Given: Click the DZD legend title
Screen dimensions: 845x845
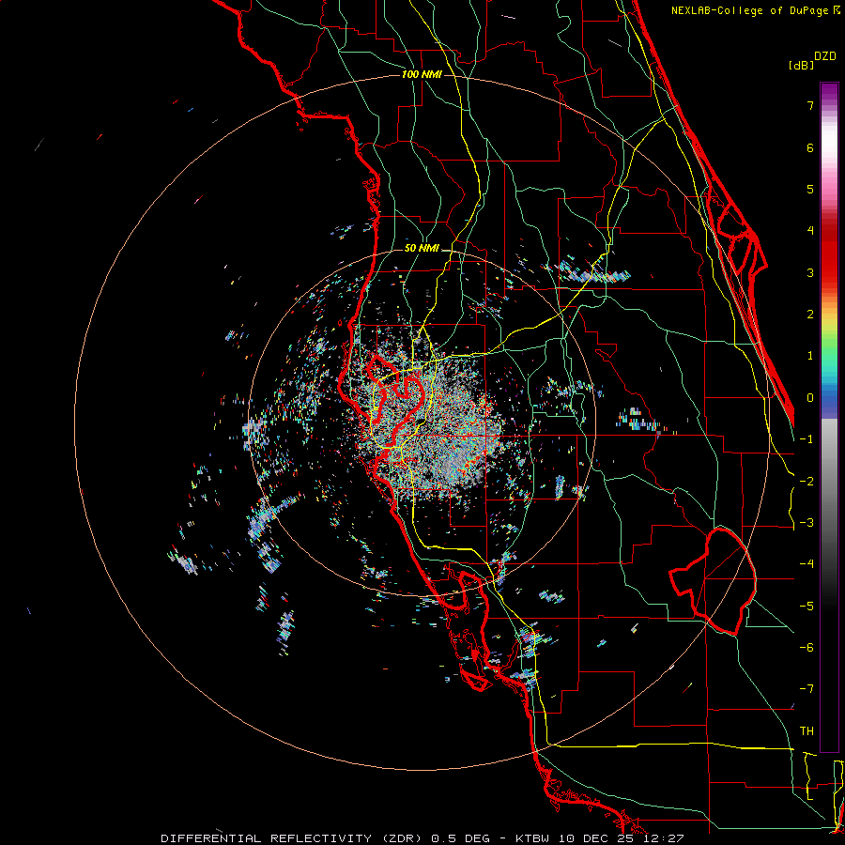Looking at the screenshot, I should pyautogui.click(x=825, y=56).
